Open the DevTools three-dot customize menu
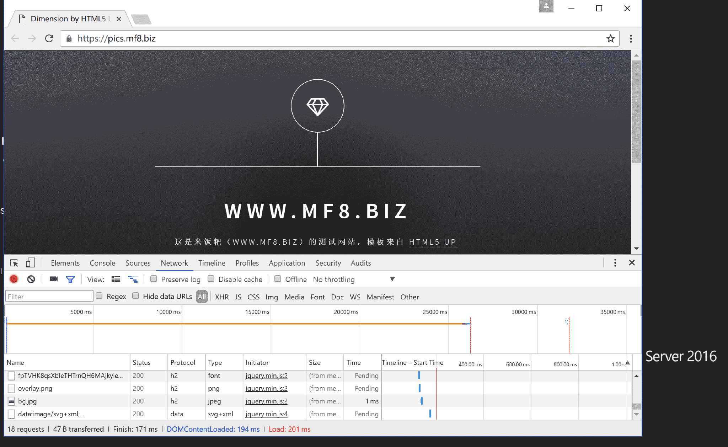Viewport: 728px width, 447px height. tap(615, 263)
